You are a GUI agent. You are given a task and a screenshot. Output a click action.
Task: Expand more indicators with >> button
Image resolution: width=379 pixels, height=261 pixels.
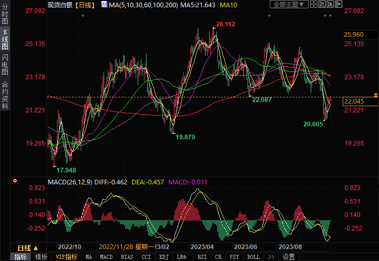[x=271, y=257]
